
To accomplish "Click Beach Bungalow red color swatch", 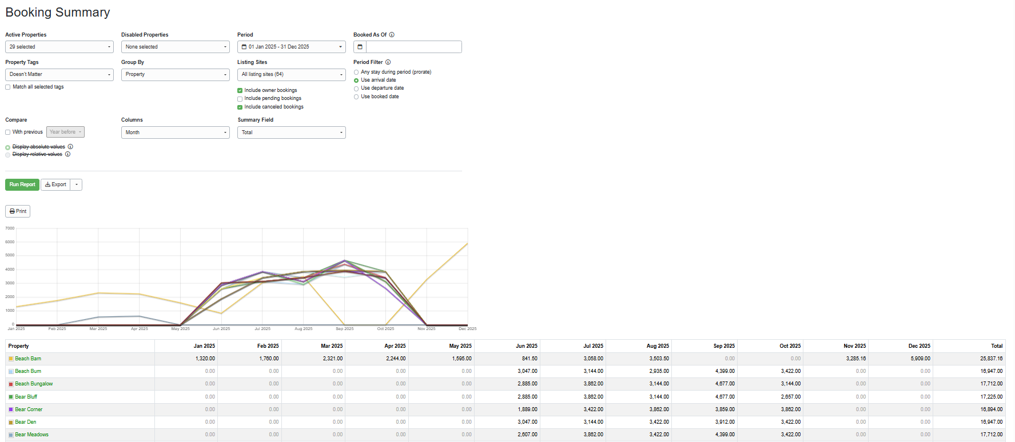I will (x=11, y=384).
